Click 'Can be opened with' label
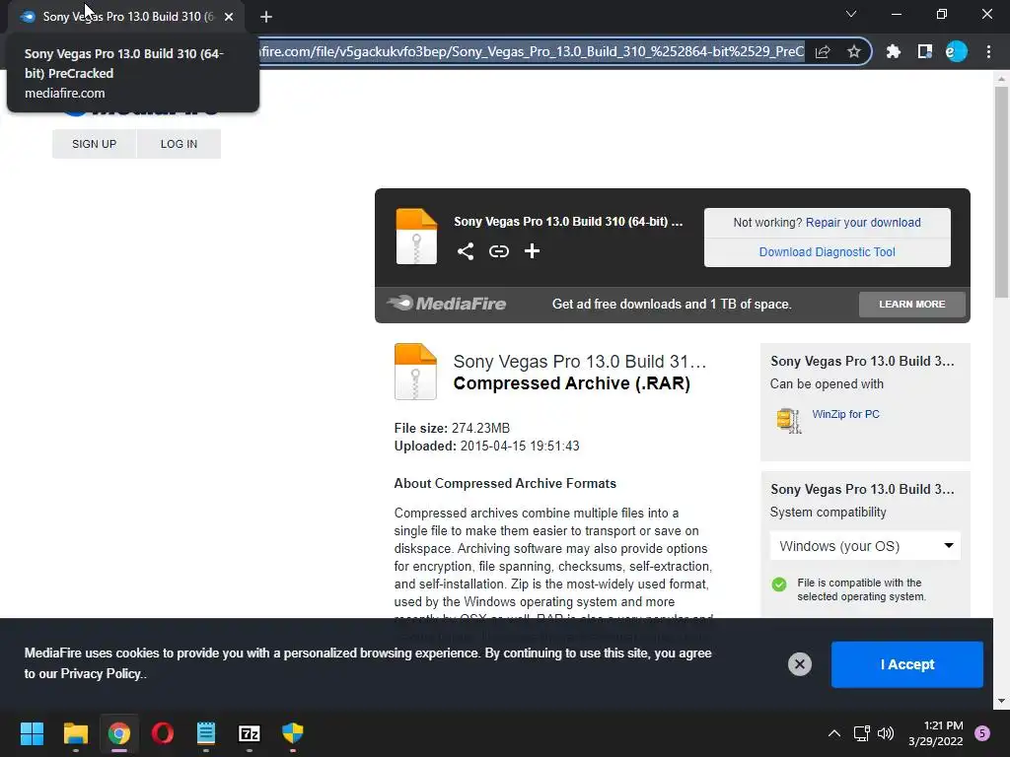1010x757 pixels. click(827, 384)
